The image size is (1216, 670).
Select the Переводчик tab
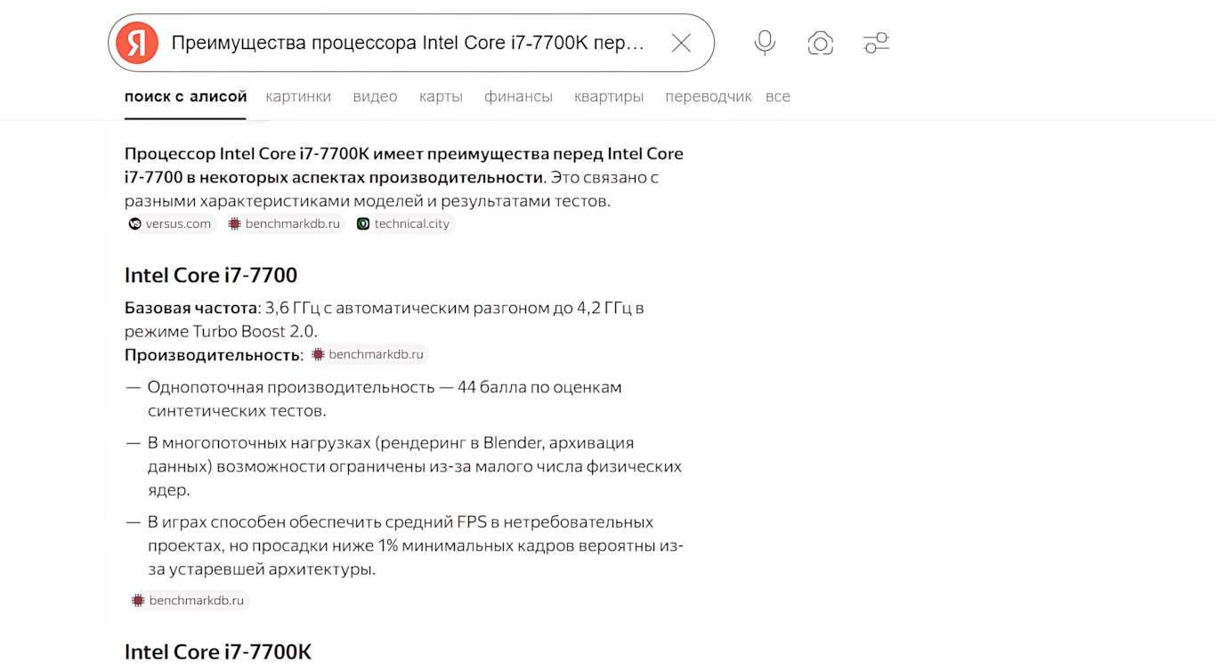pos(708,97)
